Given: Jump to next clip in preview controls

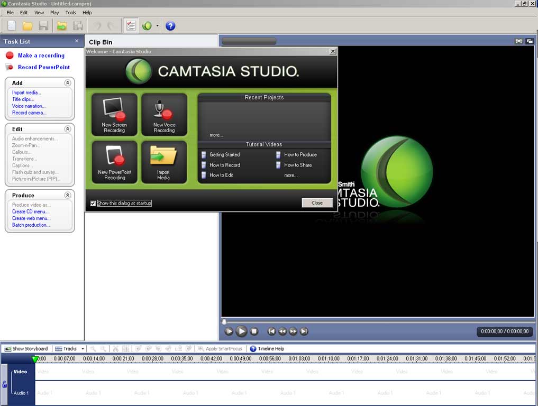Looking at the screenshot, I should (304, 331).
